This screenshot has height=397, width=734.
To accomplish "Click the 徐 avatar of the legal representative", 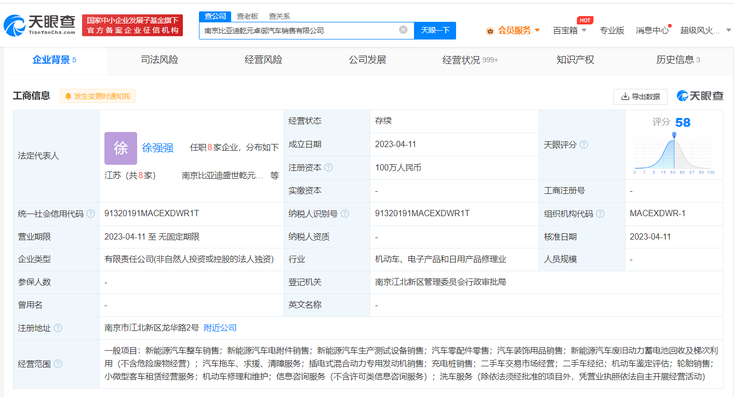I will click(x=121, y=148).
